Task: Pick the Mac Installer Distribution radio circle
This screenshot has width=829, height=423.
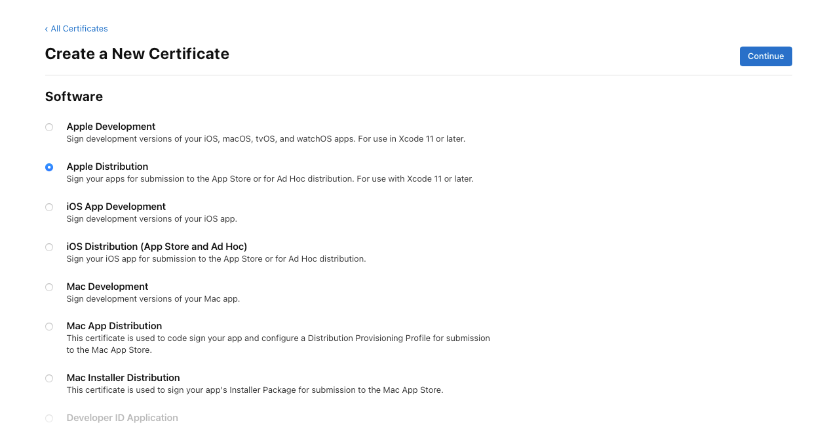Action: coord(49,378)
